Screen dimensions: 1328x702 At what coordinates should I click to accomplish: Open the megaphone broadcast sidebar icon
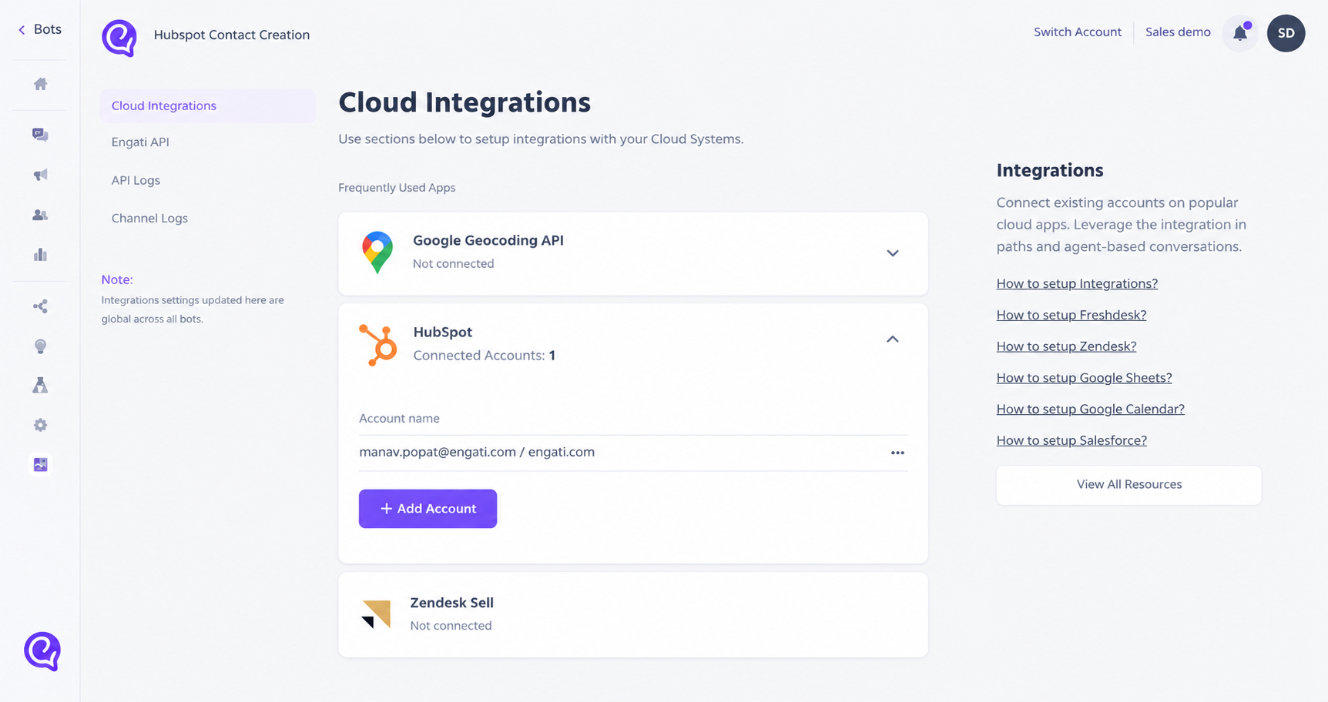point(41,175)
